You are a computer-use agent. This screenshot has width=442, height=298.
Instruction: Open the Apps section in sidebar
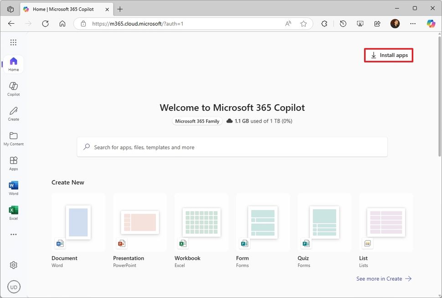[x=14, y=163]
